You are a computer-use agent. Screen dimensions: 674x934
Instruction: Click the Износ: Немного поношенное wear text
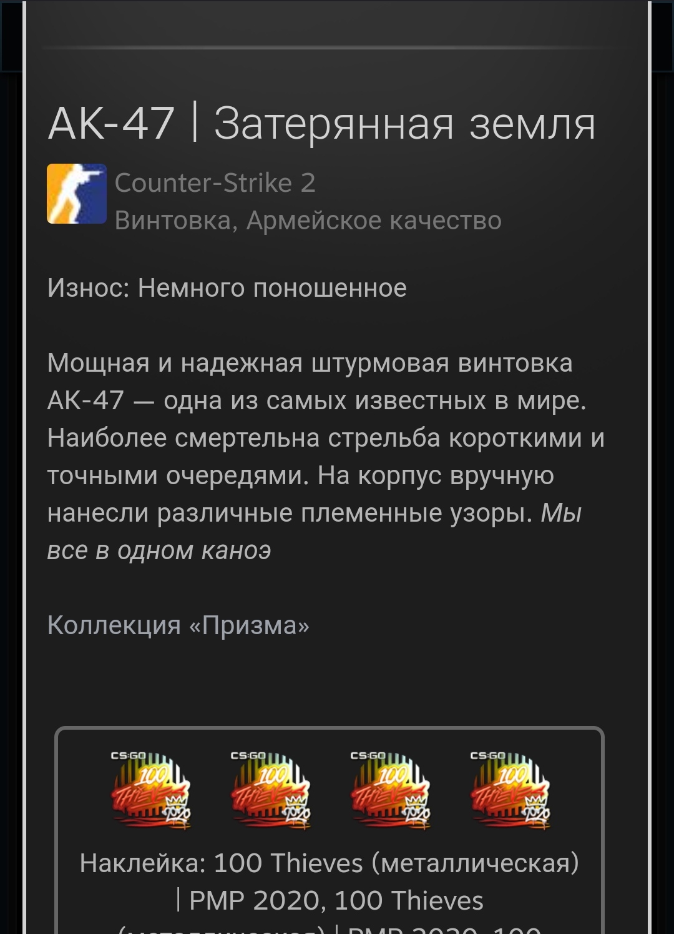click(x=227, y=288)
